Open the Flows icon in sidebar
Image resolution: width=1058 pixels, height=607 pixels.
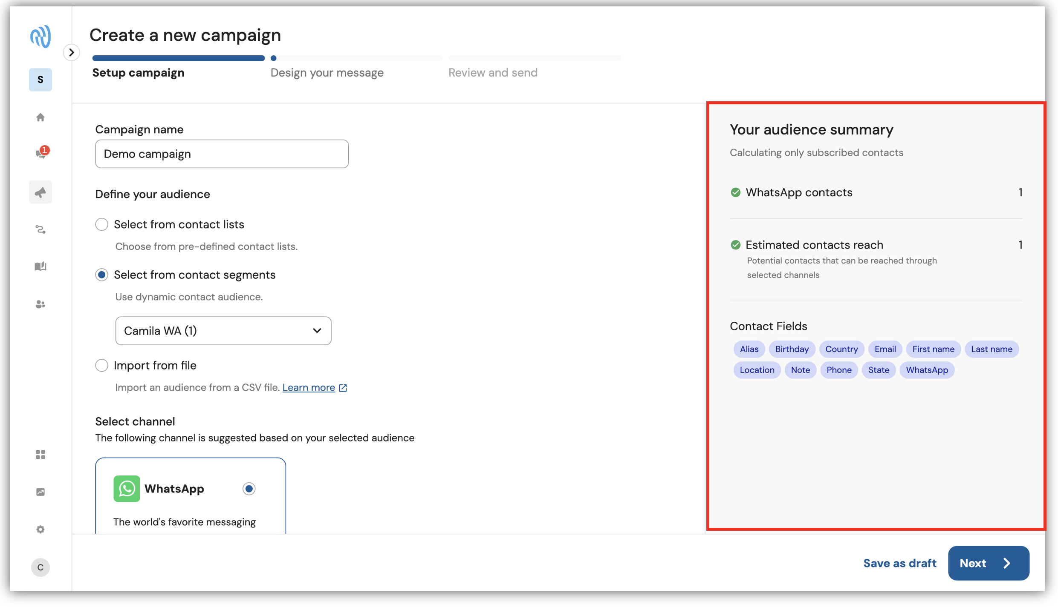coord(40,230)
